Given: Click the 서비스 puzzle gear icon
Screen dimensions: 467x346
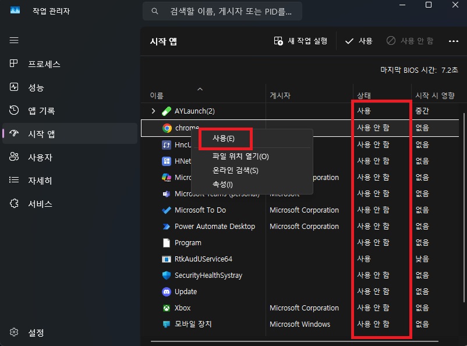Looking at the screenshot, I should click(x=14, y=203).
